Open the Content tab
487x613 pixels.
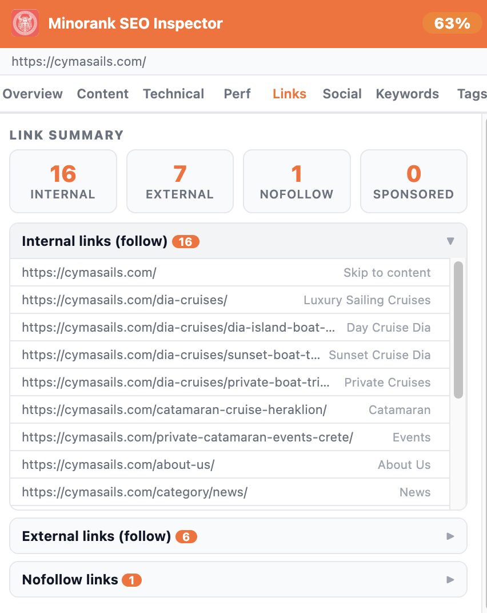point(103,94)
